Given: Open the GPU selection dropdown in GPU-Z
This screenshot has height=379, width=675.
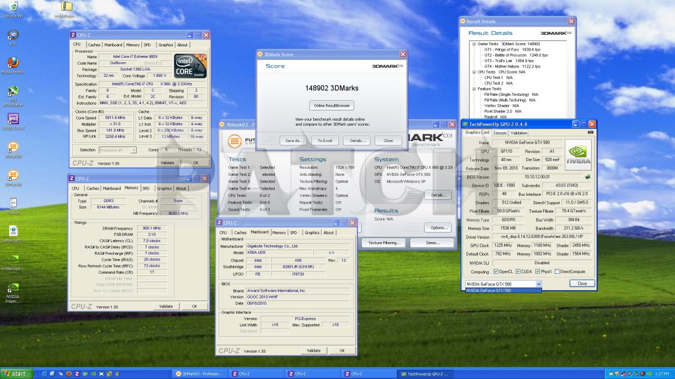Looking at the screenshot, I should pos(538,284).
